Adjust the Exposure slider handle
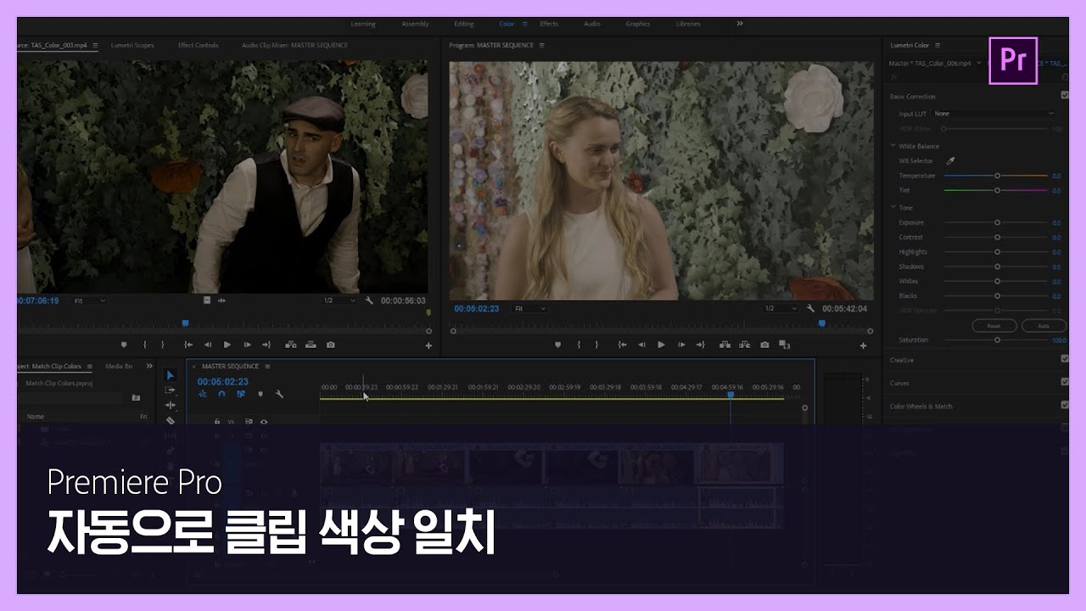The image size is (1086, 611). (997, 222)
